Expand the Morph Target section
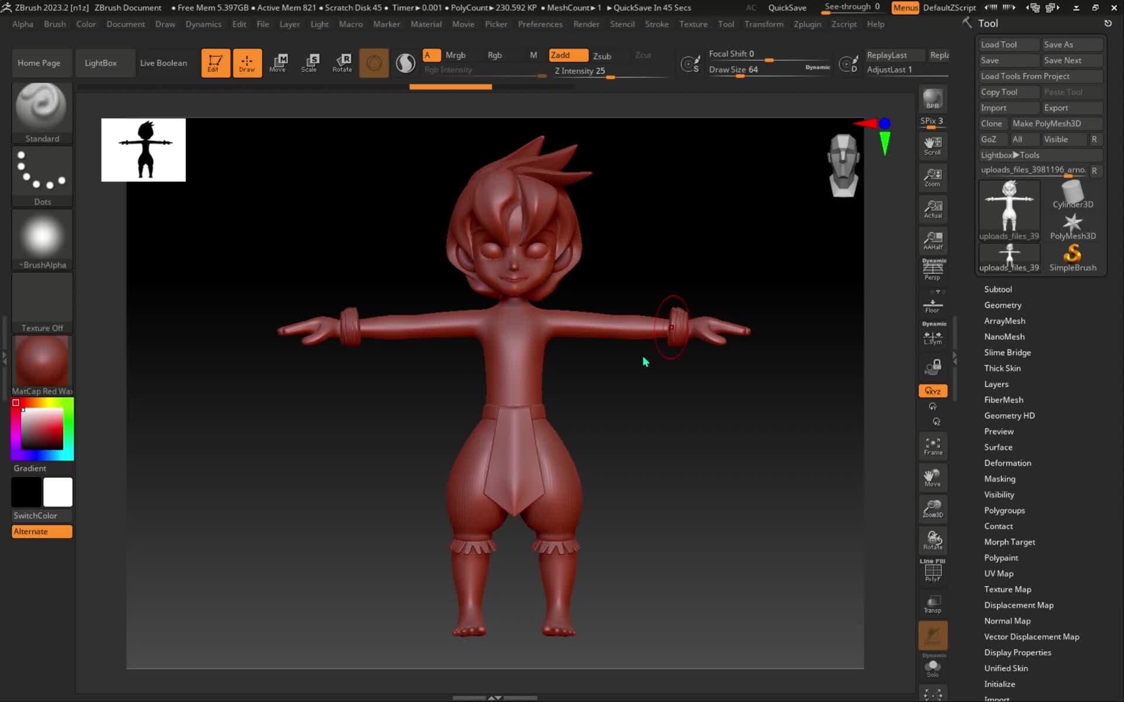 click(1009, 542)
